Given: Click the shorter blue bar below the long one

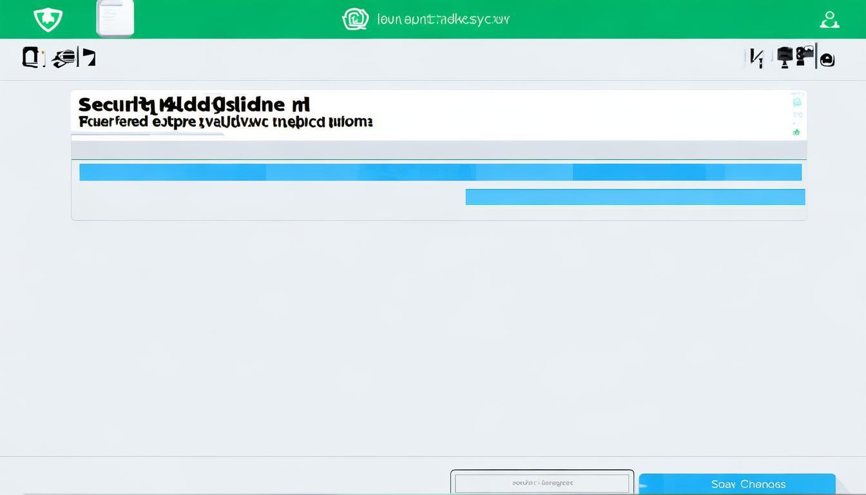Looking at the screenshot, I should point(635,197).
